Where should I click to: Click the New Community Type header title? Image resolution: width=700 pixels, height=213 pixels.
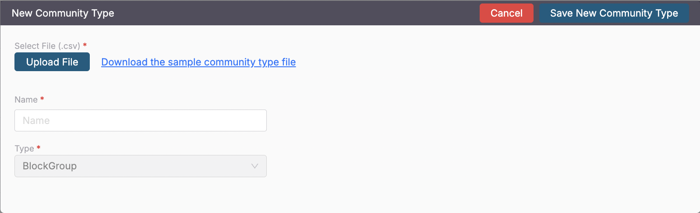(x=63, y=13)
